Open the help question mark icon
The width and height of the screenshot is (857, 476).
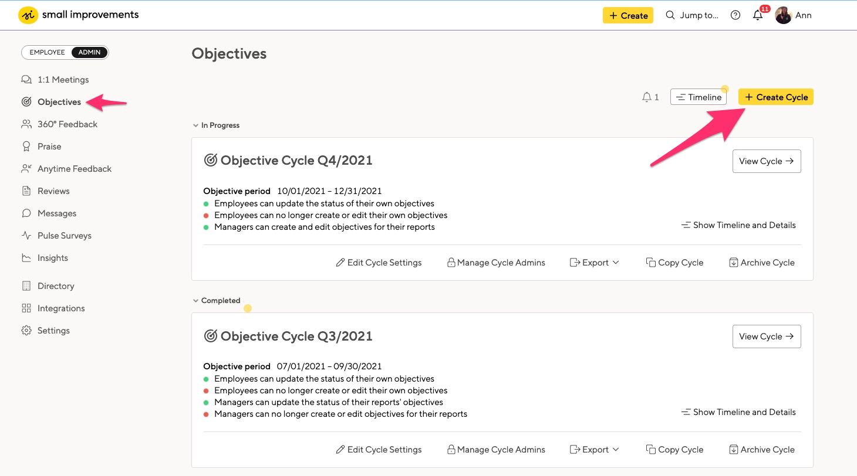tap(735, 16)
